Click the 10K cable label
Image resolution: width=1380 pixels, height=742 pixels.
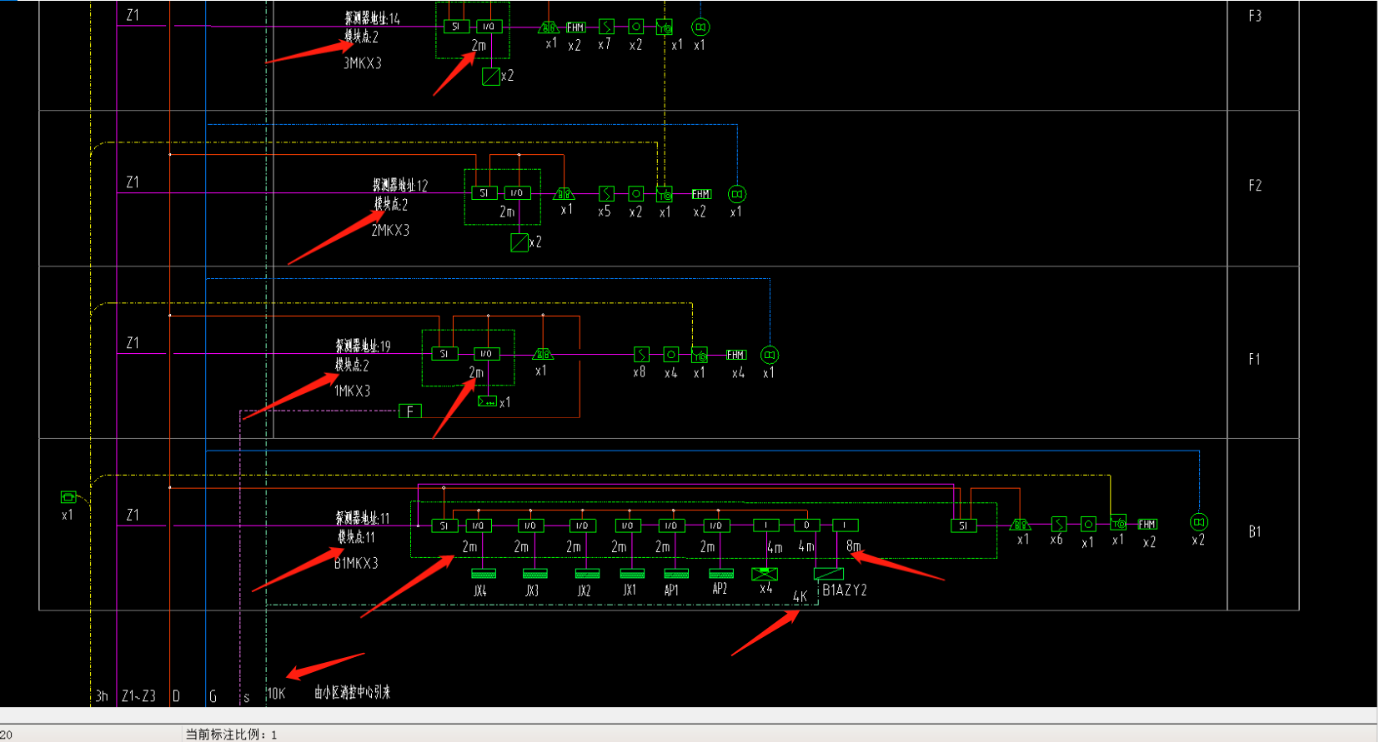click(x=276, y=694)
